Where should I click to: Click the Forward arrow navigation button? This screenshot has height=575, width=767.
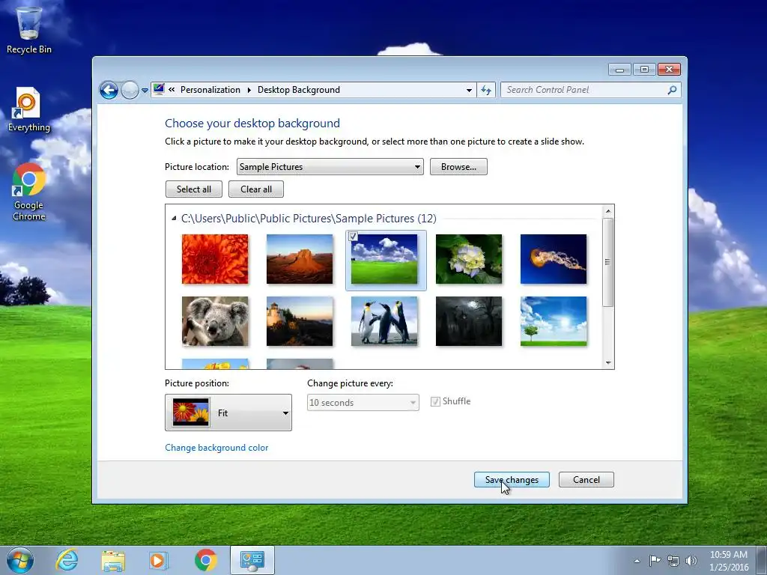click(x=130, y=90)
